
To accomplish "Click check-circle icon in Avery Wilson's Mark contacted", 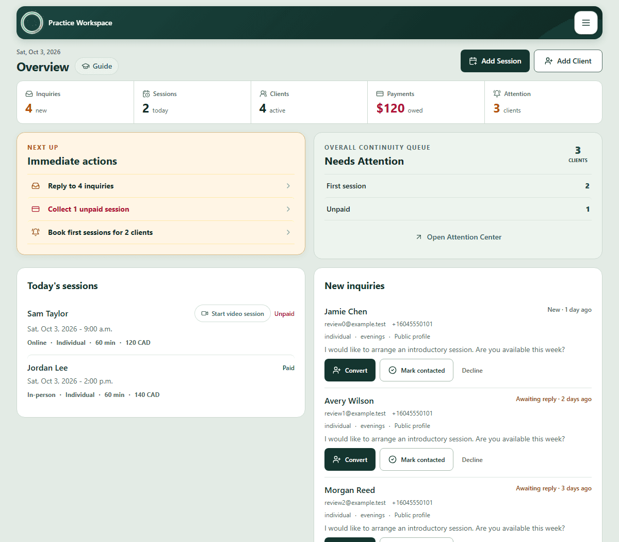I will [393, 459].
